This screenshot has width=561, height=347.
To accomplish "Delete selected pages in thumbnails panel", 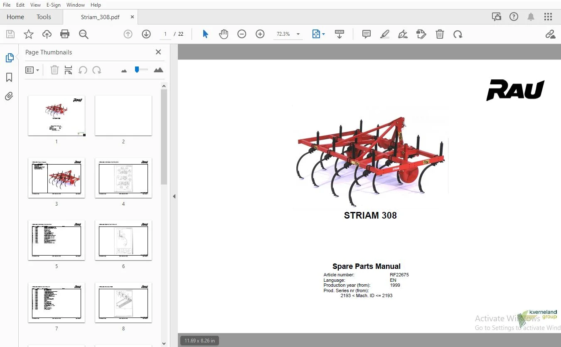I will pyautogui.click(x=54, y=70).
